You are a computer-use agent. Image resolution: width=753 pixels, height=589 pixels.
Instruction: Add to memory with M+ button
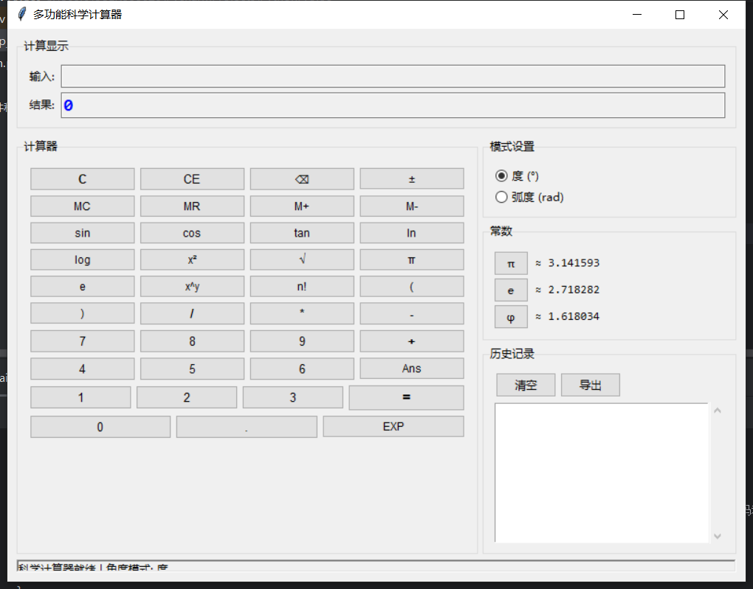[x=302, y=206]
